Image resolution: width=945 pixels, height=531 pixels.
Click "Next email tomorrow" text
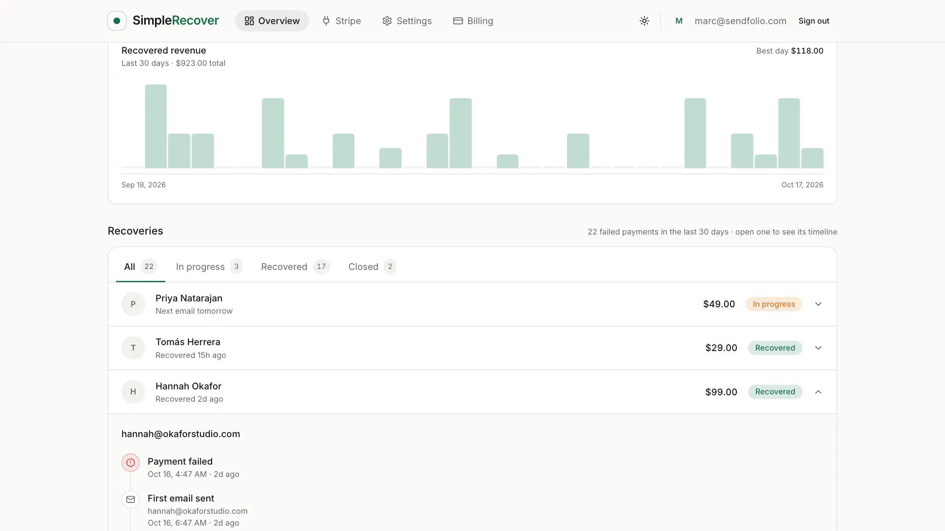[194, 311]
